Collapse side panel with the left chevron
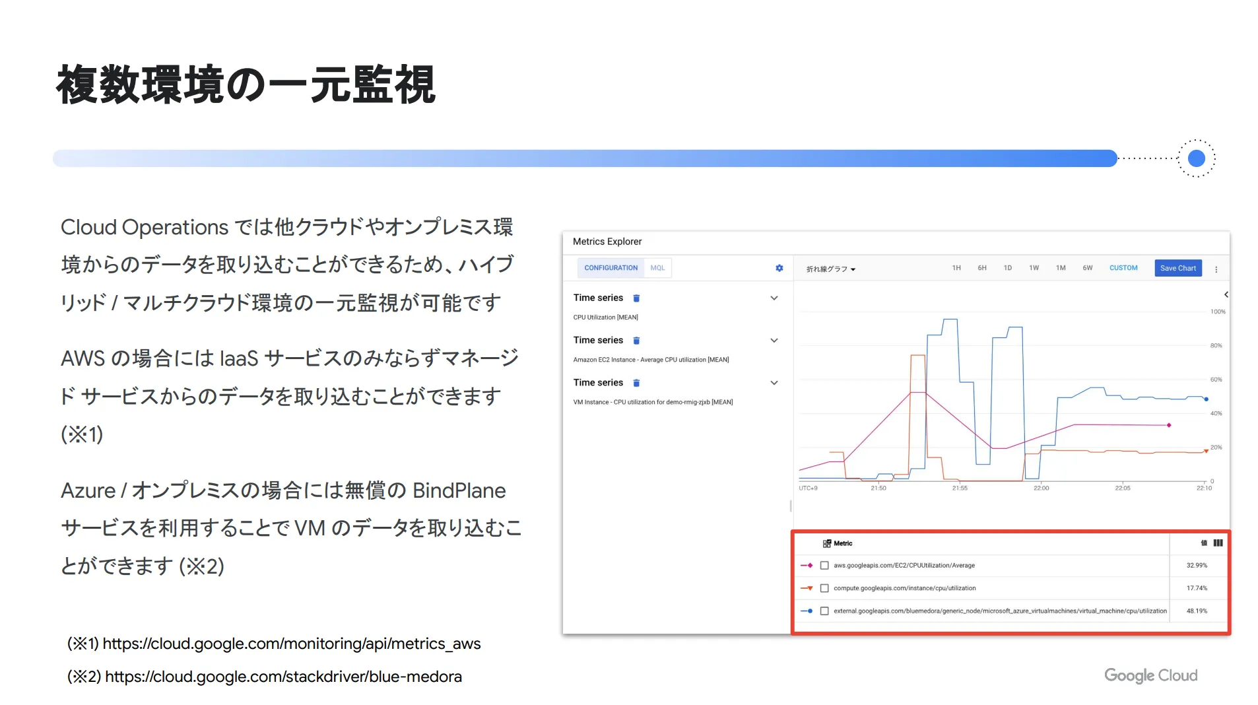The width and height of the screenshot is (1258, 705). click(1226, 294)
